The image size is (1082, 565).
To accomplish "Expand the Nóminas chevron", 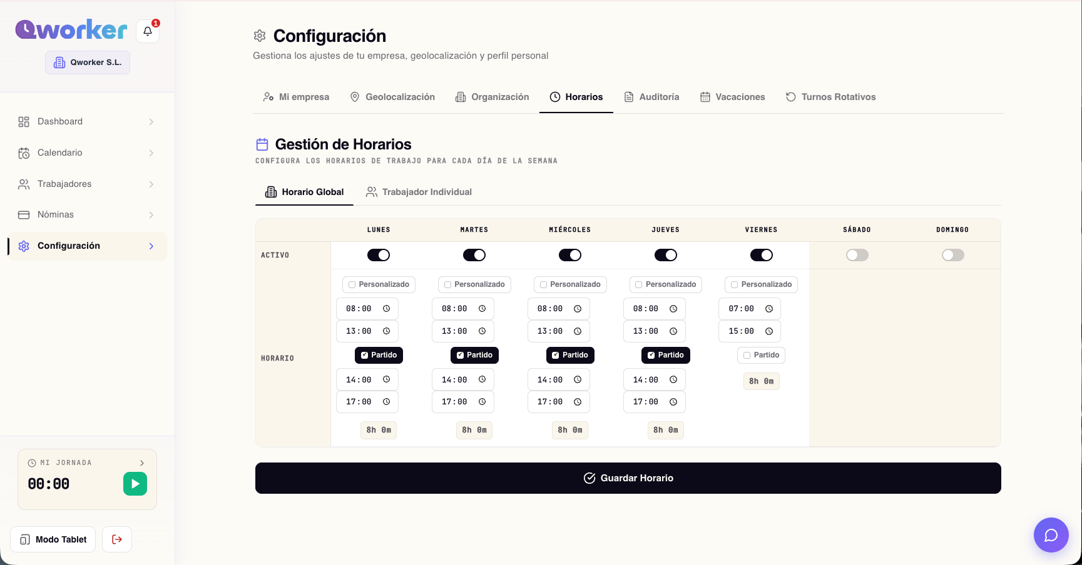I will (x=151, y=215).
